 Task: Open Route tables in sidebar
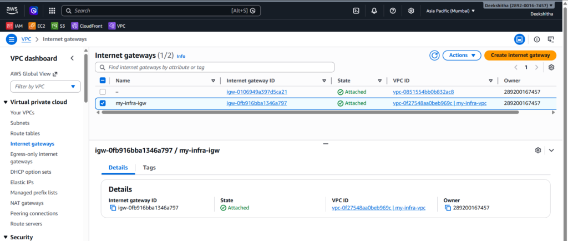pyautogui.click(x=25, y=133)
